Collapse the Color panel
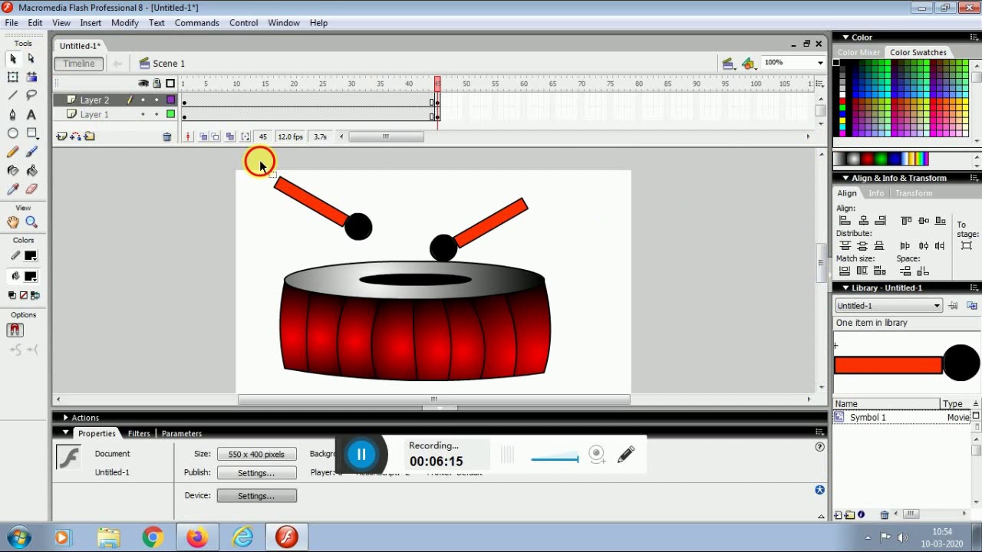 click(x=845, y=37)
